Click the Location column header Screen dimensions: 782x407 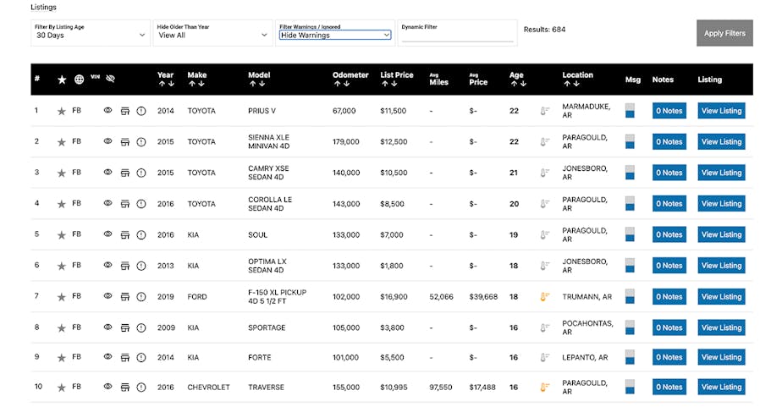pos(577,75)
